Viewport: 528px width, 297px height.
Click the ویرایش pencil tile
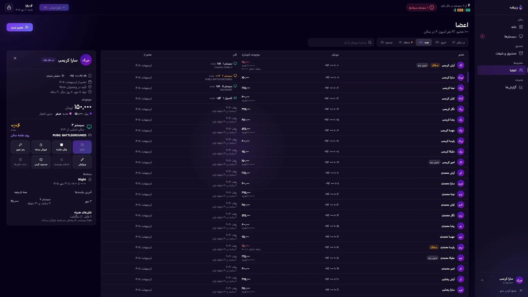click(x=82, y=162)
